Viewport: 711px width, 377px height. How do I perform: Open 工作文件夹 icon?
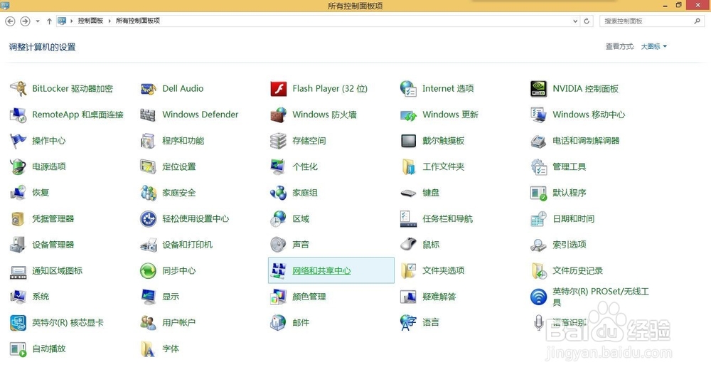point(408,166)
